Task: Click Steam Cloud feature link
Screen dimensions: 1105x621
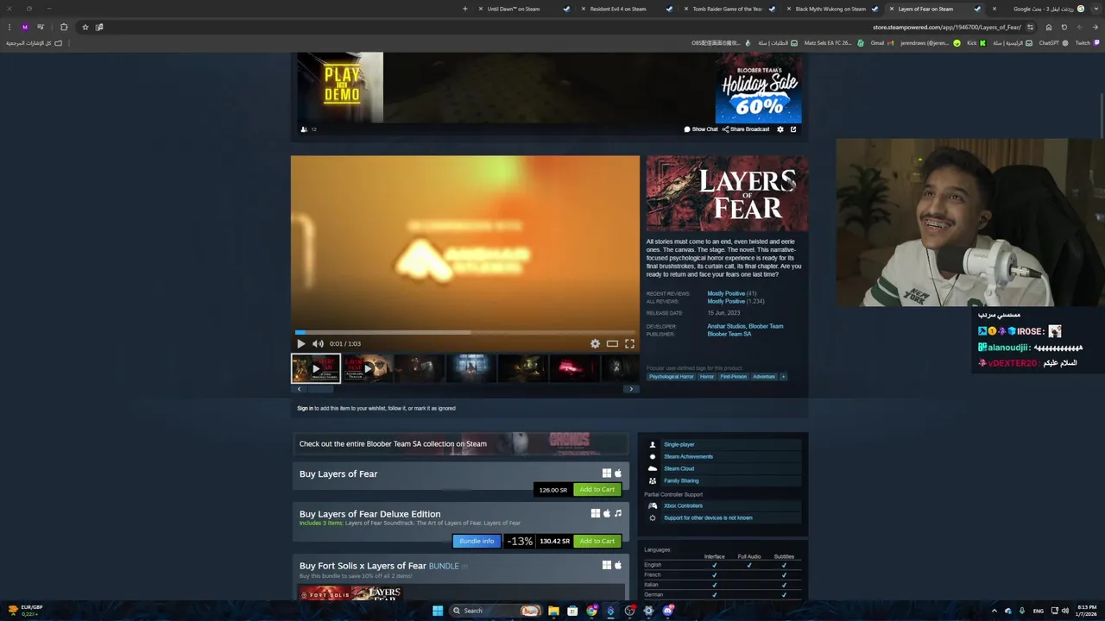Action: click(679, 468)
